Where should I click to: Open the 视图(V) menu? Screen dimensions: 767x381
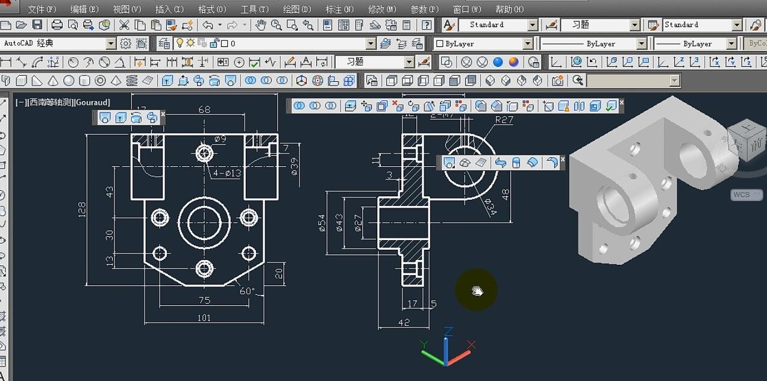click(127, 9)
